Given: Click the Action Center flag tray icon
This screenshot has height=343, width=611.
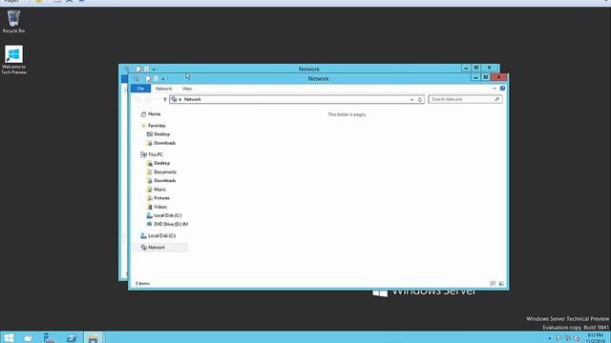Looking at the screenshot, I should click(558, 338).
